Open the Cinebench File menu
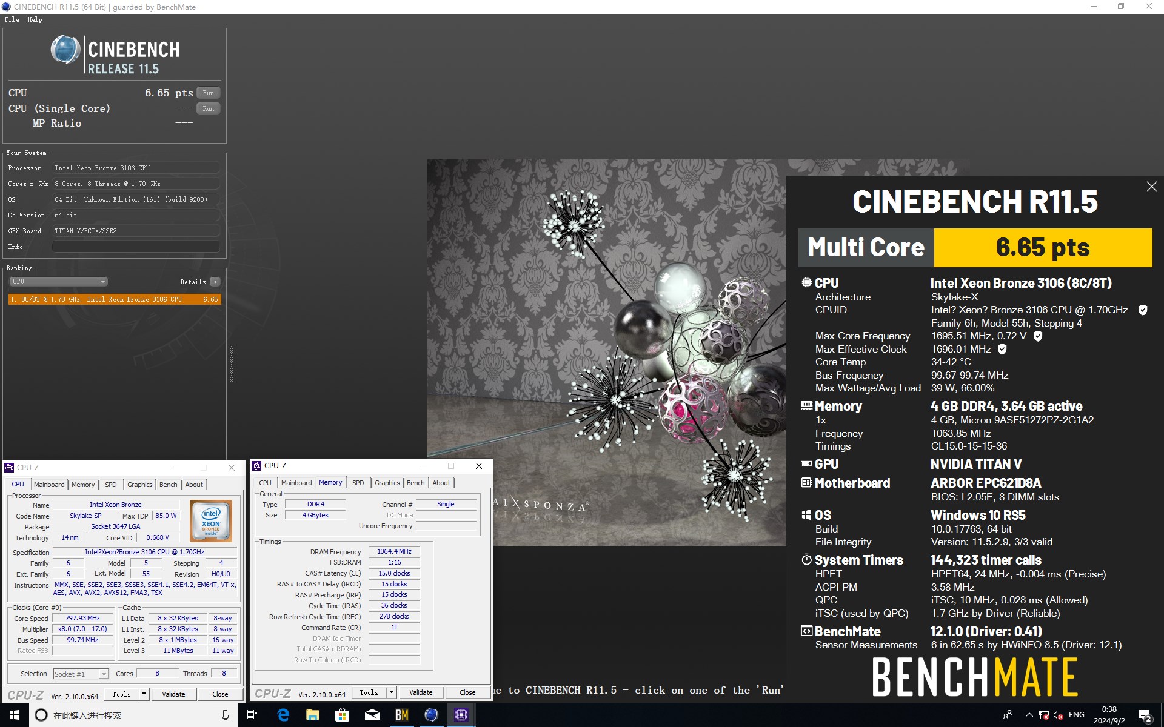 coord(12,19)
